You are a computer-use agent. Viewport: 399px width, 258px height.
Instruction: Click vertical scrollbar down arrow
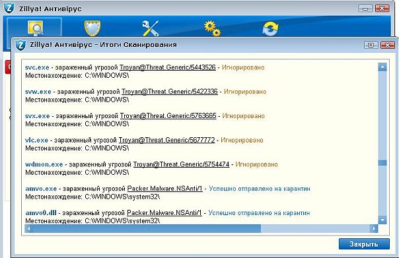(x=382, y=220)
